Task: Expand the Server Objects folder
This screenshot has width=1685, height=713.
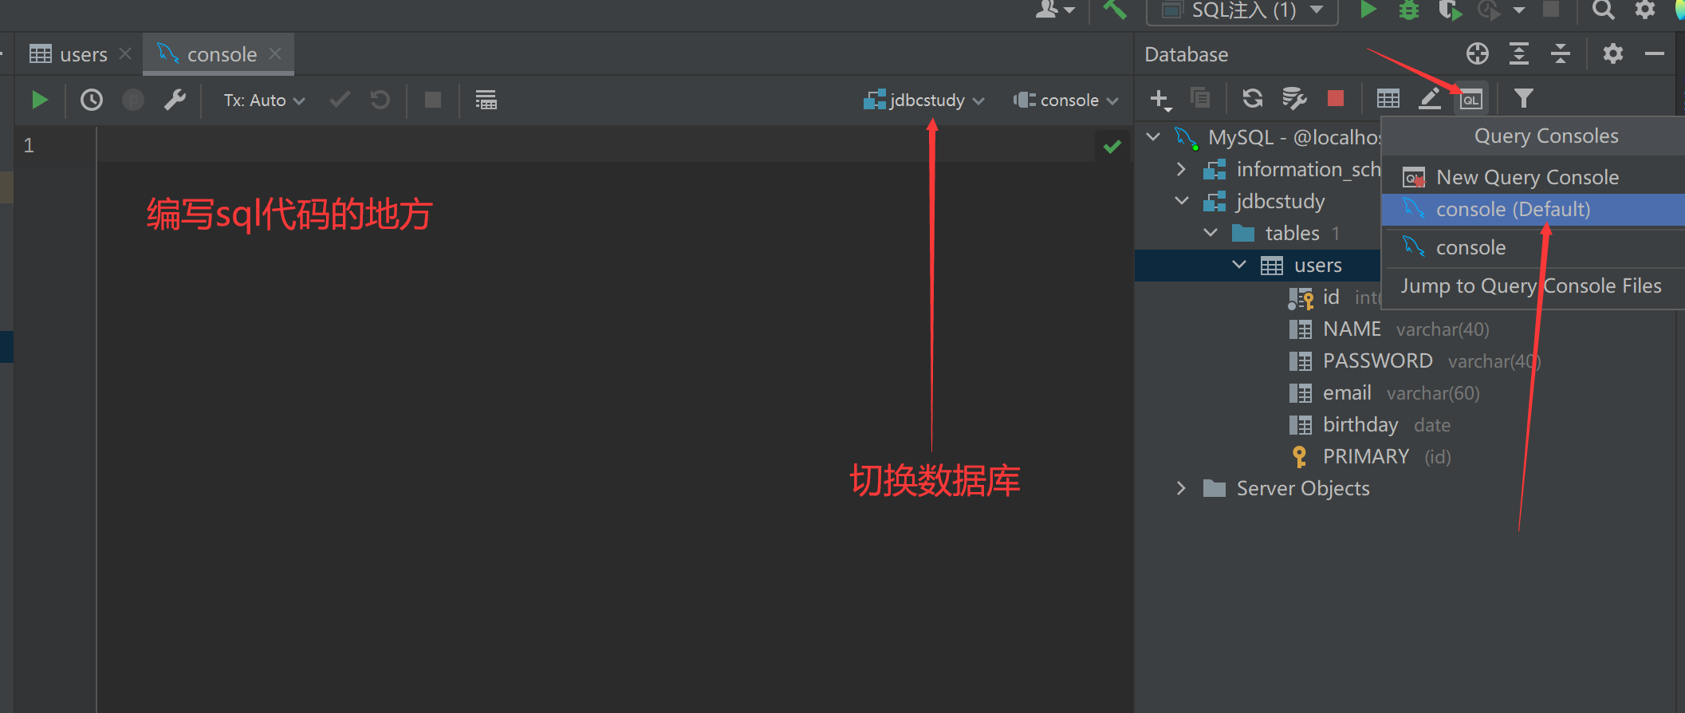Action: [x=1181, y=488]
